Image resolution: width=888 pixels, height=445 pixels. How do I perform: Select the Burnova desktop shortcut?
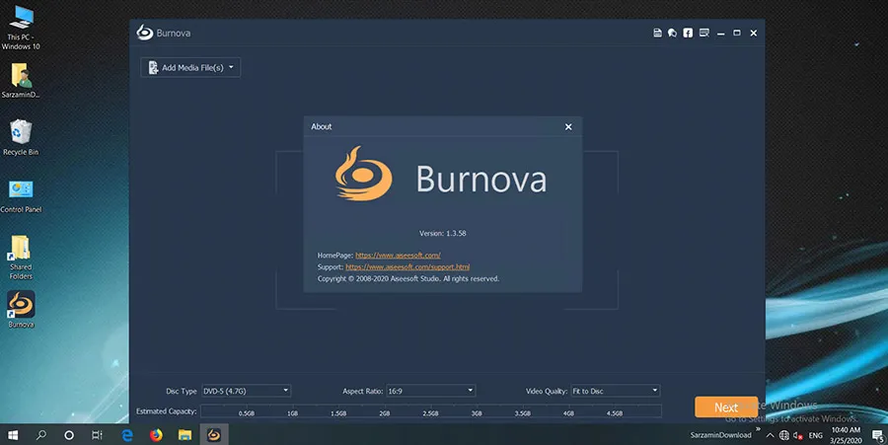coord(21,309)
